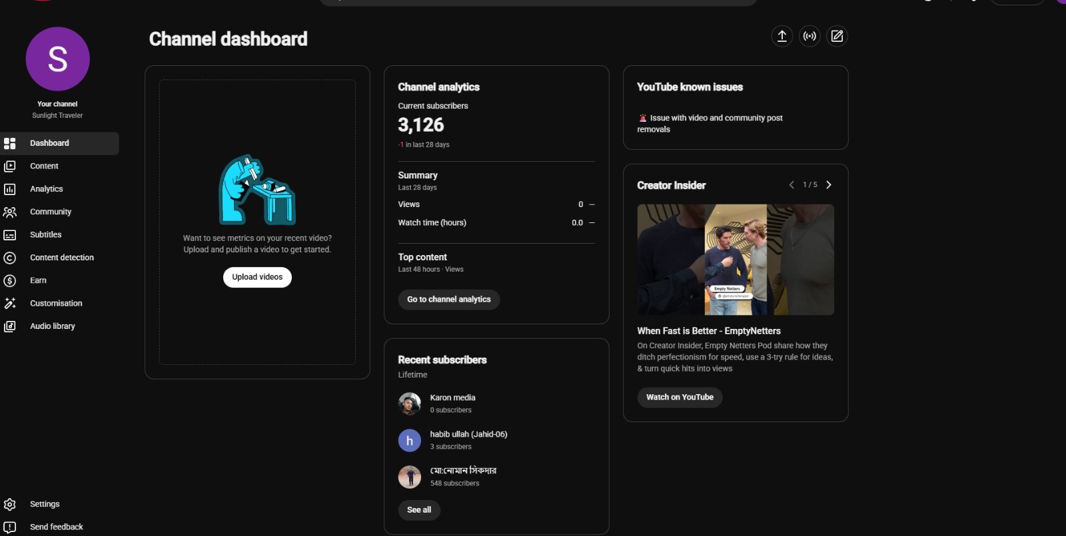Click the Subtitles caption icon

point(10,235)
